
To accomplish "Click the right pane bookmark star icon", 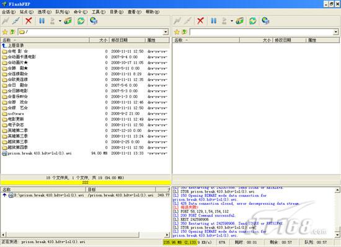I will (x=177, y=32).
